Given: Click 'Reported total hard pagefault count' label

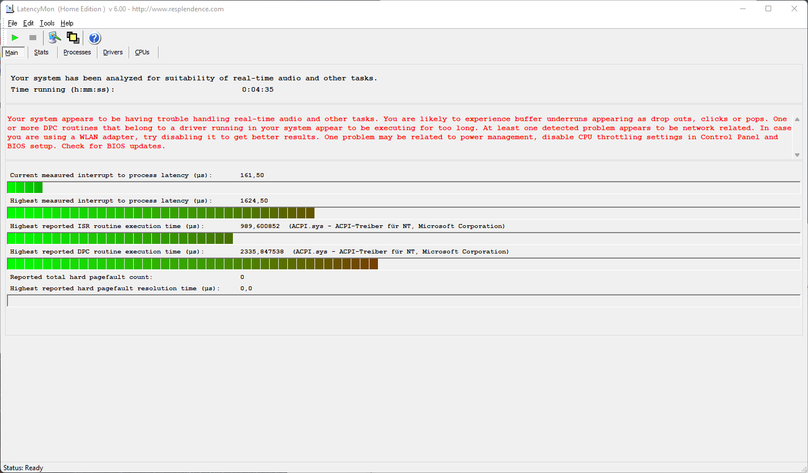Looking at the screenshot, I should (81, 277).
